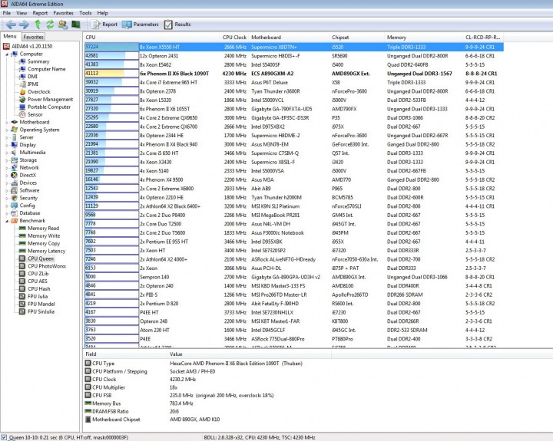Viewport: 553px width, 441px height.
Task: Expand the Motherboard tree node
Action: click(x=7, y=122)
